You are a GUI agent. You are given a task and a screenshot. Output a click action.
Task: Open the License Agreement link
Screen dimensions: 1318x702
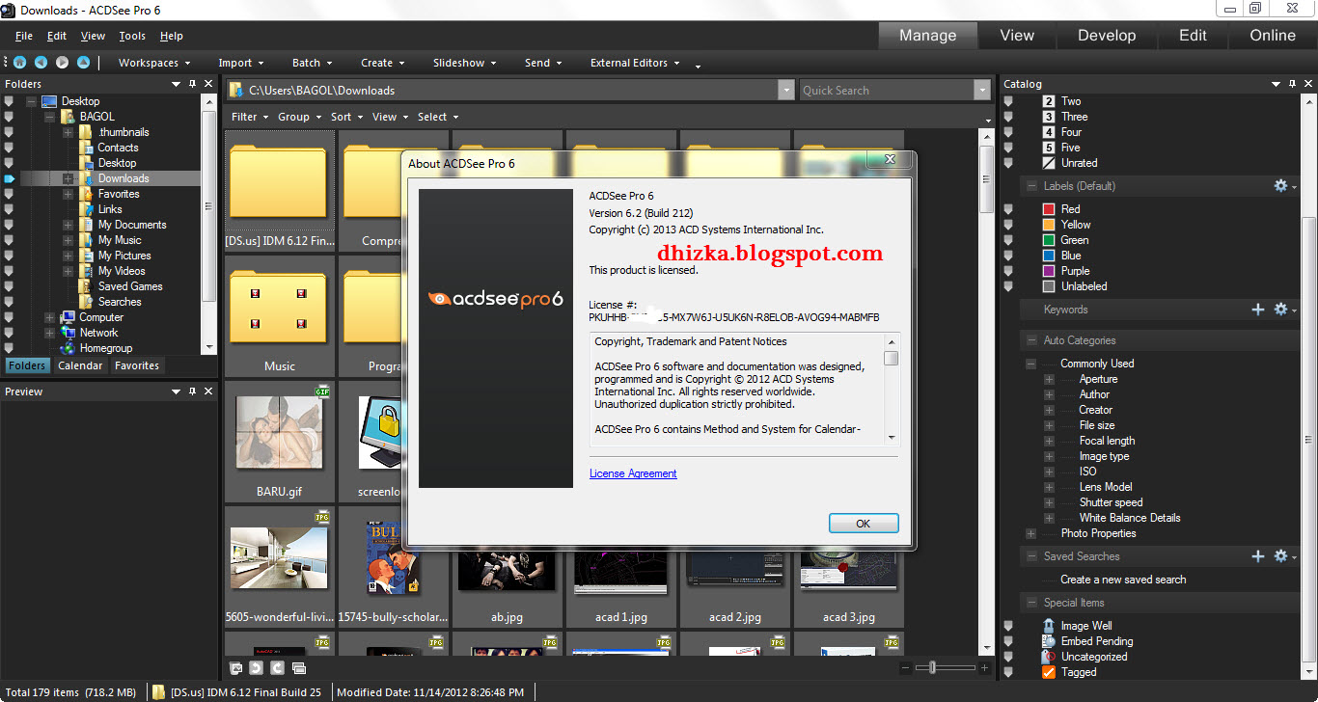click(x=633, y=473)
